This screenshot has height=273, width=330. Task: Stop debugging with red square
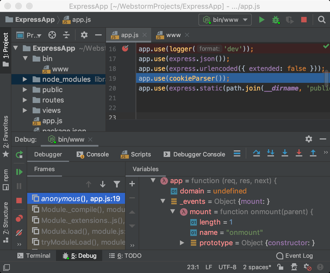[x=19, y=201]
